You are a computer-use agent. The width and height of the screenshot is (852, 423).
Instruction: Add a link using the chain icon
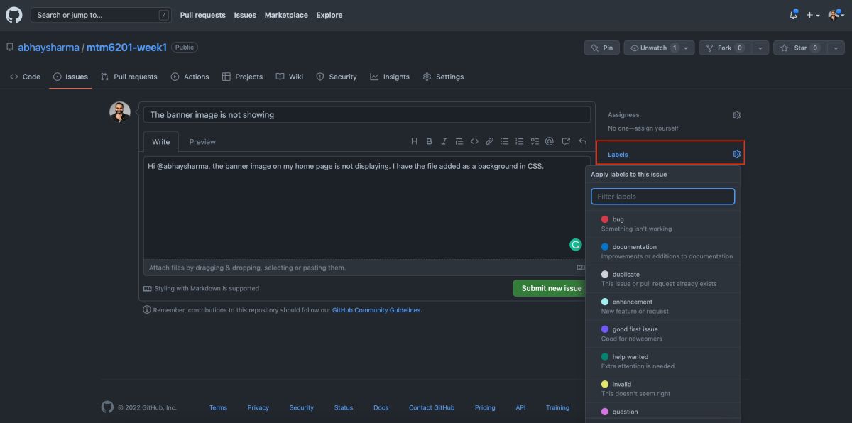coord(489,141)
